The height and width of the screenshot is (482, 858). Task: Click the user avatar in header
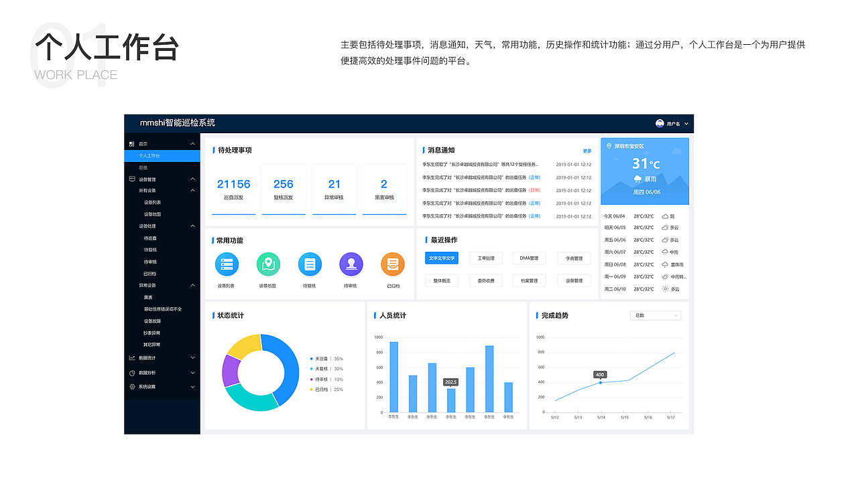click(x=660, y=123)
